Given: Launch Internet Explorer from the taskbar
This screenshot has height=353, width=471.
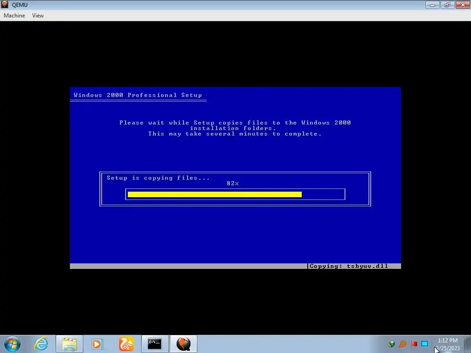Looking at the screenshot, I should tap(41, 344).
